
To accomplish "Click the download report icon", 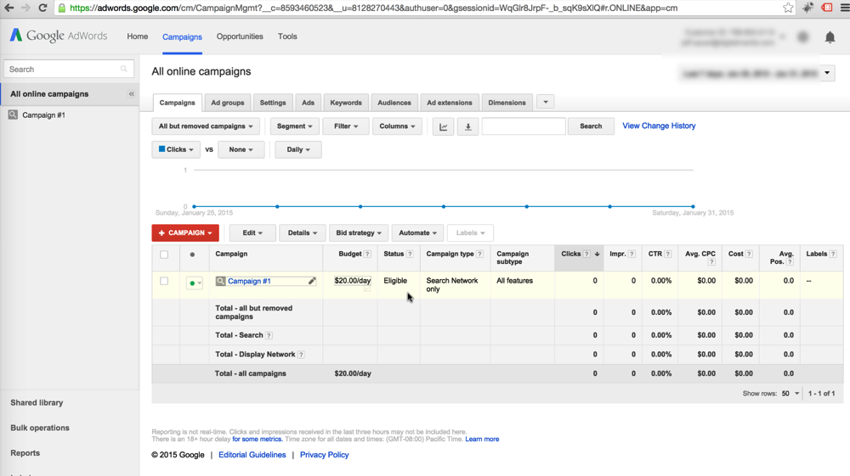I will 467,126.
